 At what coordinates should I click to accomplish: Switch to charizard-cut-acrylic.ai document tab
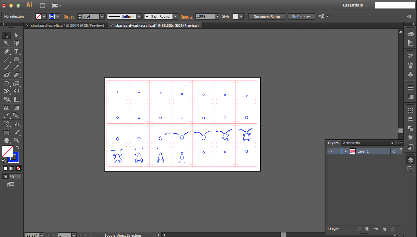tap(157, 25)
